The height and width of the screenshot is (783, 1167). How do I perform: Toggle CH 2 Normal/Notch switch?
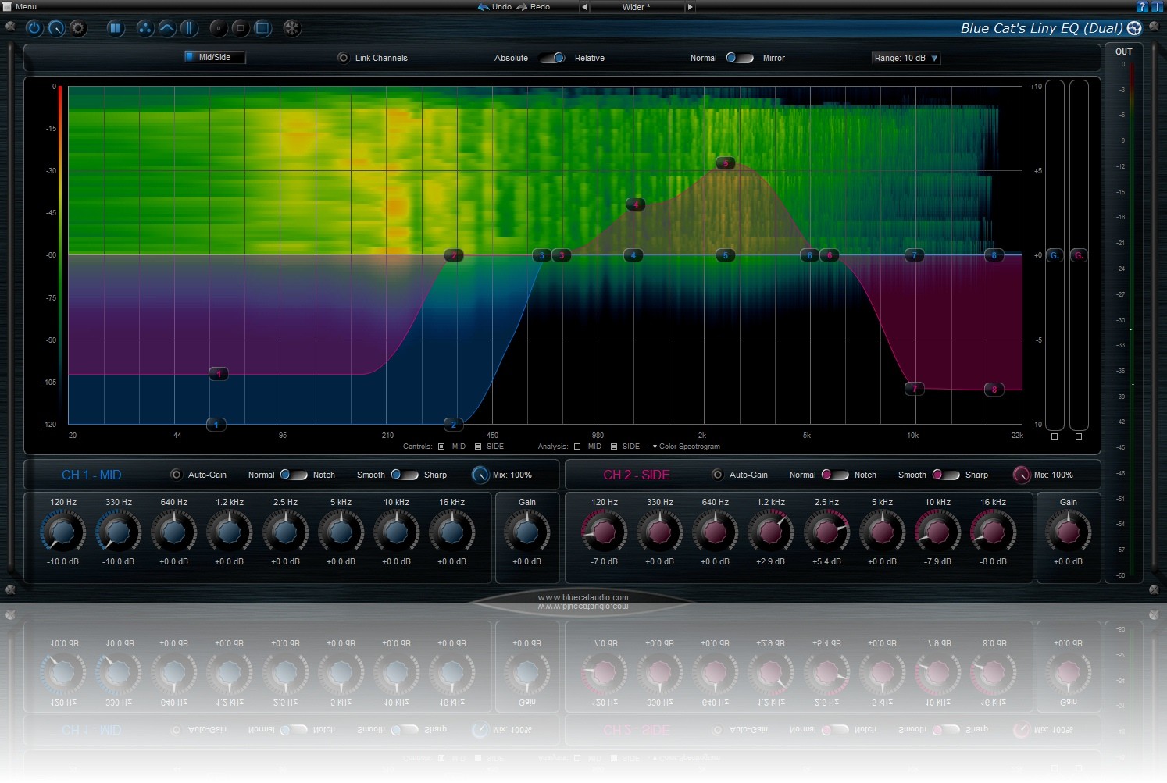tap(835, 475)
